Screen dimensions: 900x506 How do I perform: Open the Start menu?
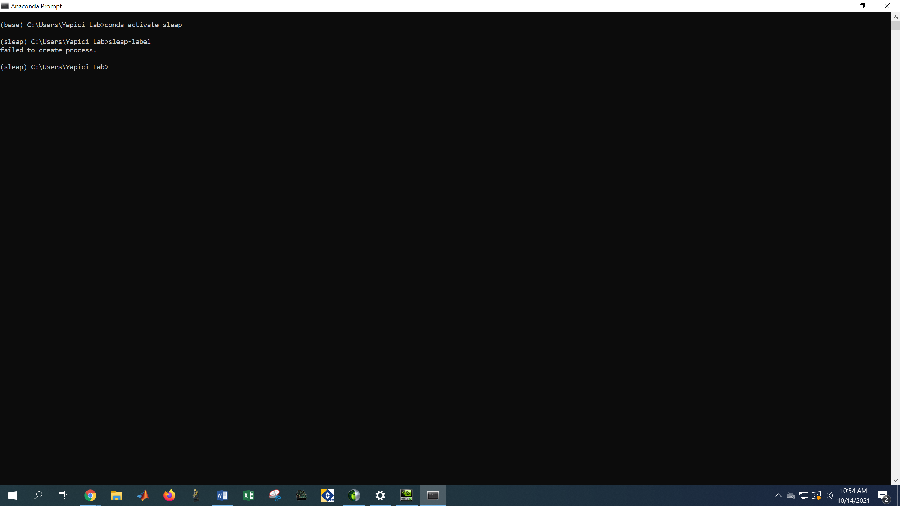(12, 495)
